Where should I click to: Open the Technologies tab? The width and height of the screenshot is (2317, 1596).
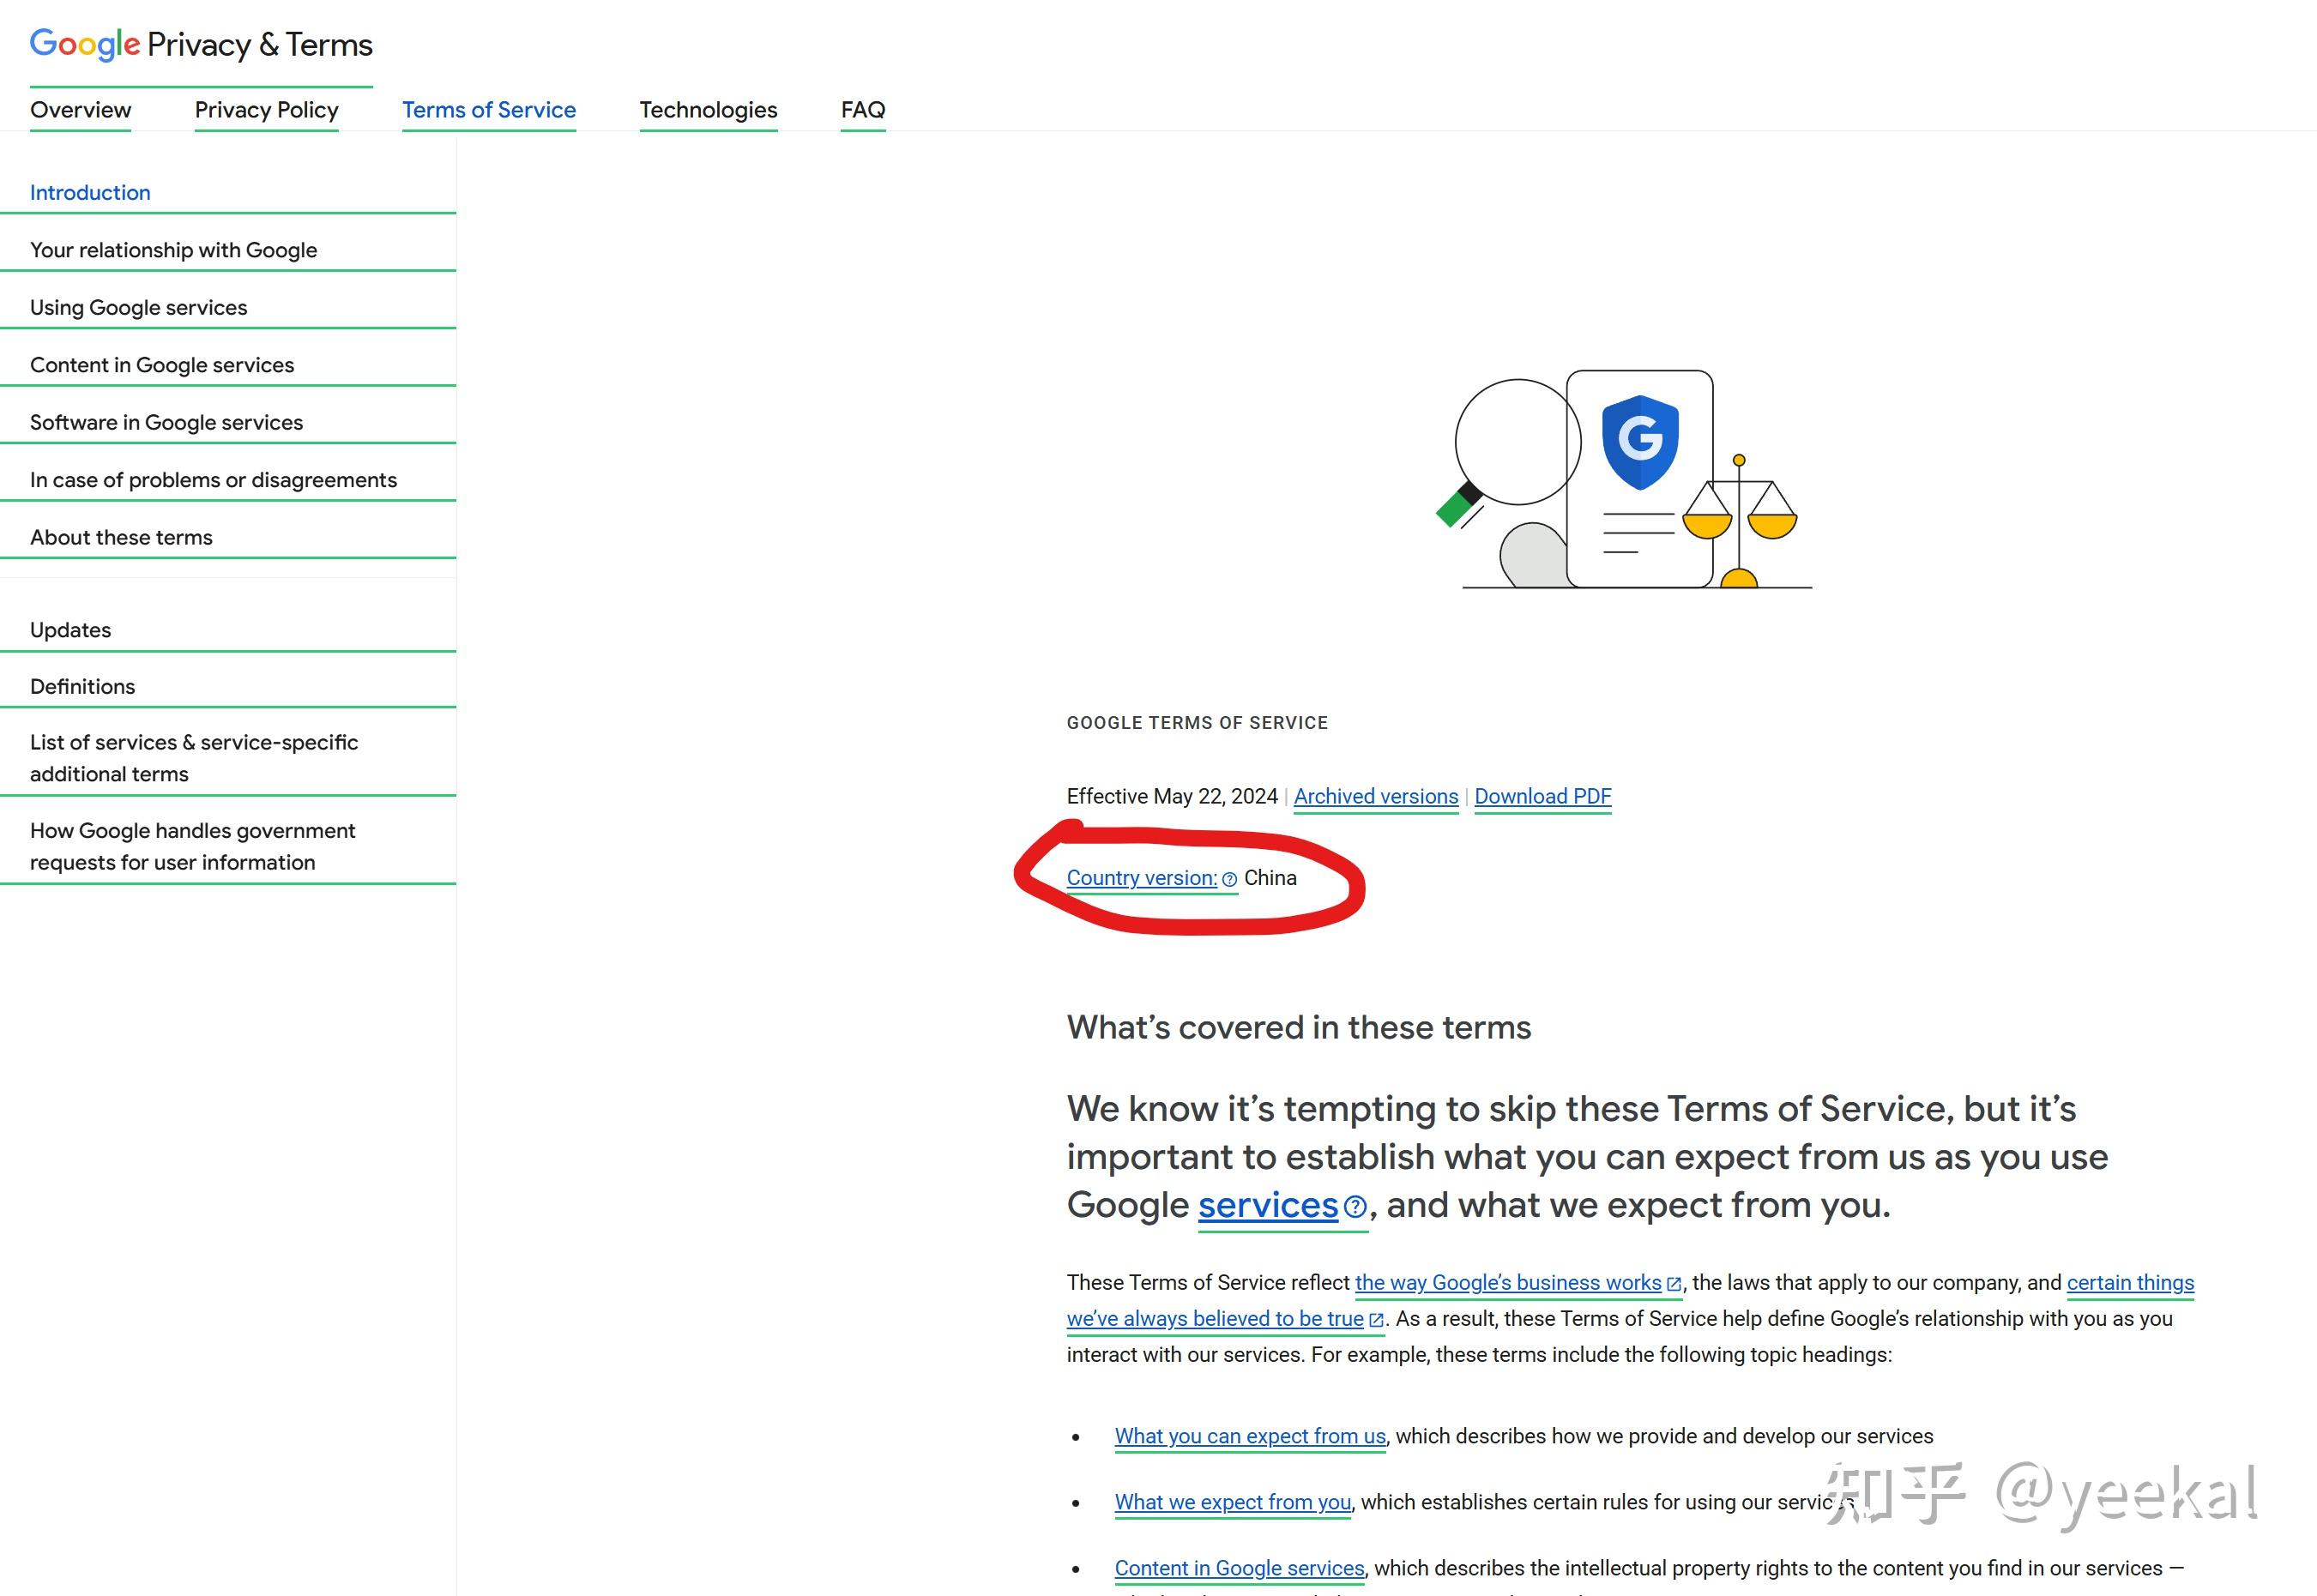(x=708, y=110)
